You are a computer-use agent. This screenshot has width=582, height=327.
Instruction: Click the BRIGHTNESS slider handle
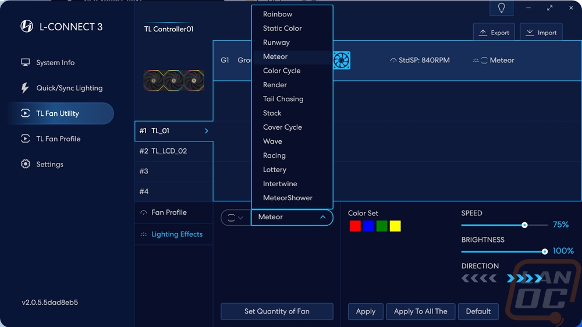tap(545, 252)
